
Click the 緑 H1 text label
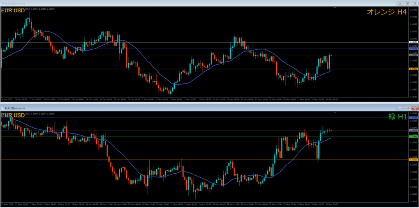[397, 117]
